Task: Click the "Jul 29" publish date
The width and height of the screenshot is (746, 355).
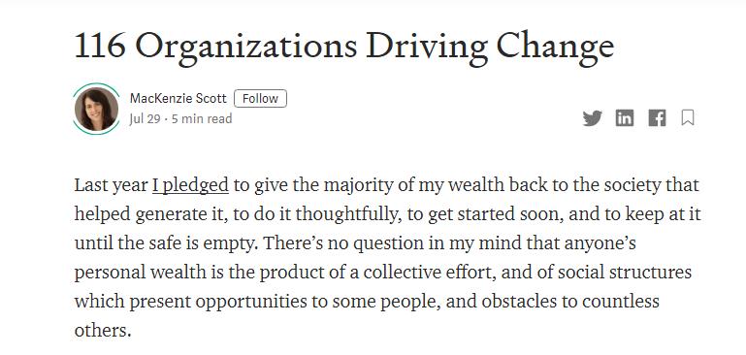Action: [145, 118]
